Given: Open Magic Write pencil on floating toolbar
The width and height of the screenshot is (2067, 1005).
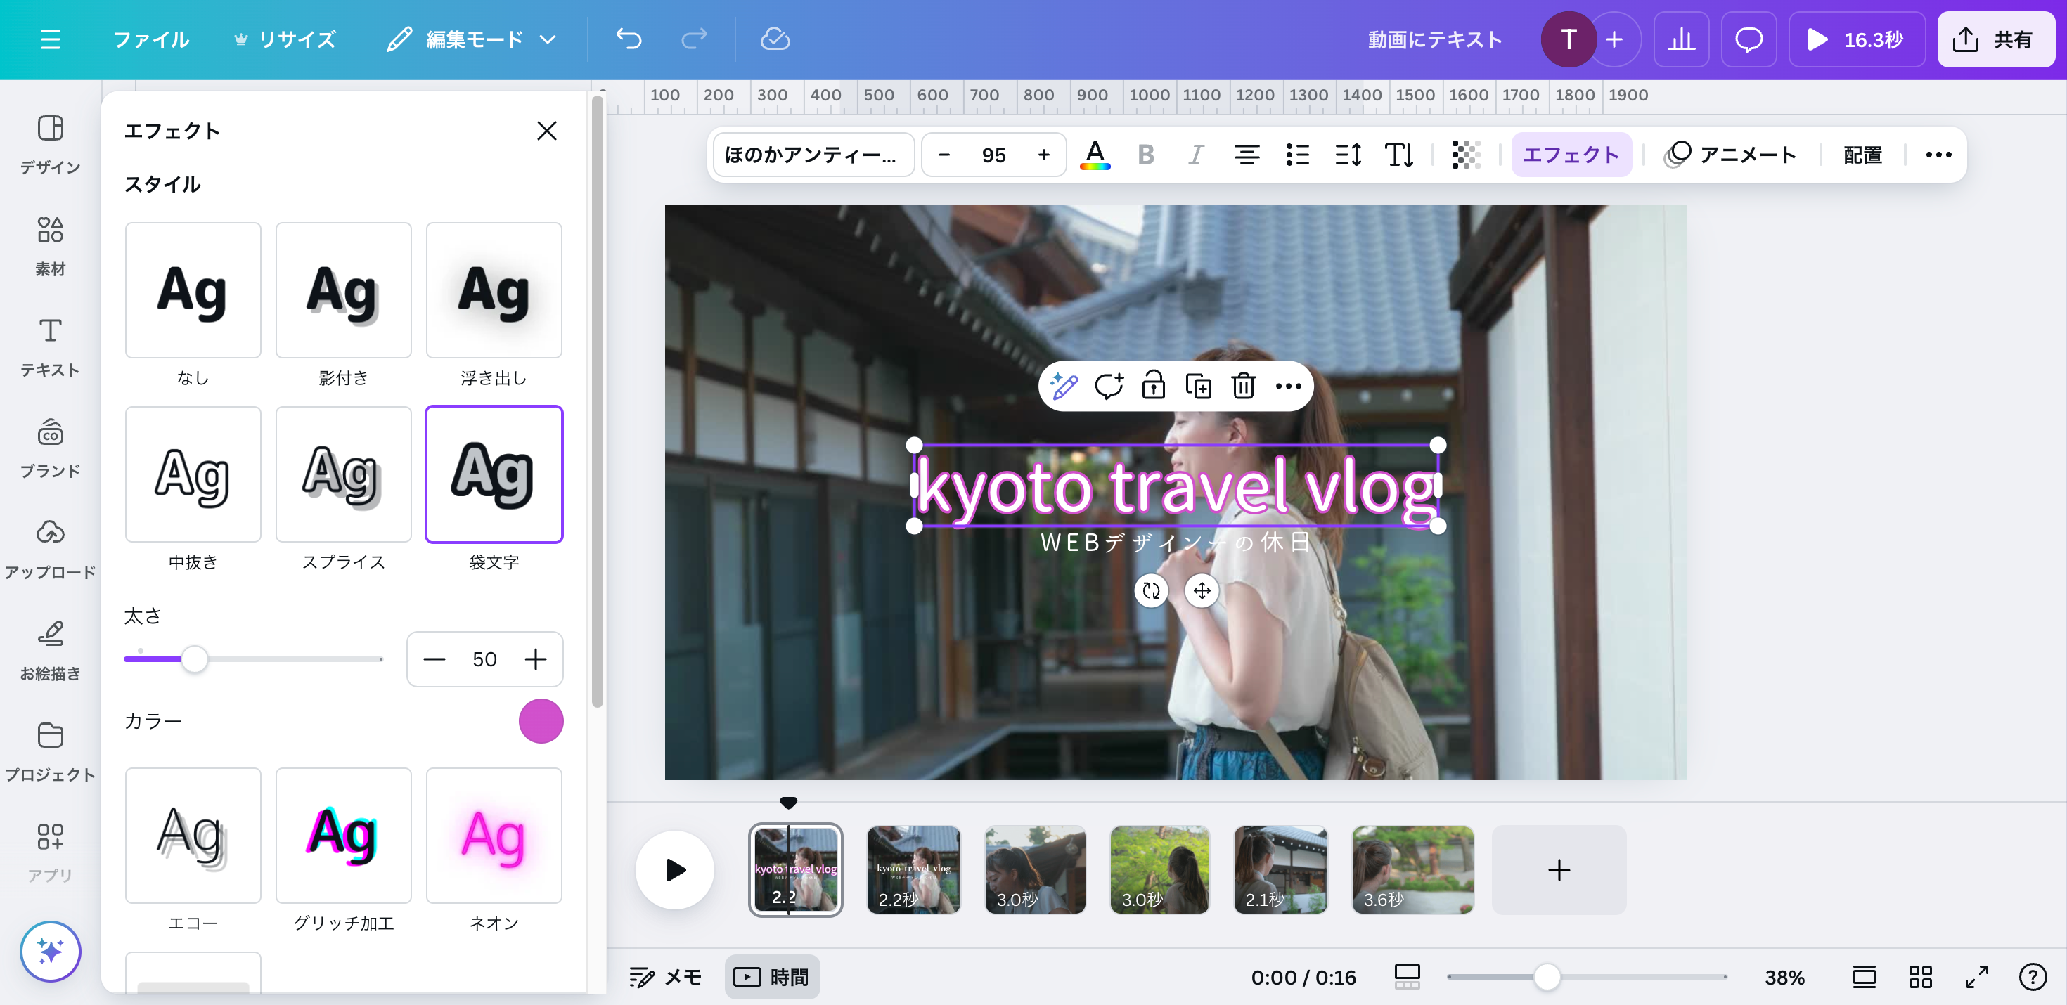Looking at the screenshot, I should 1064,386.
